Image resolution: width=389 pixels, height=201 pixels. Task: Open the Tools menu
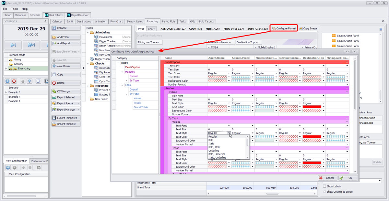[x=15, y=9]
